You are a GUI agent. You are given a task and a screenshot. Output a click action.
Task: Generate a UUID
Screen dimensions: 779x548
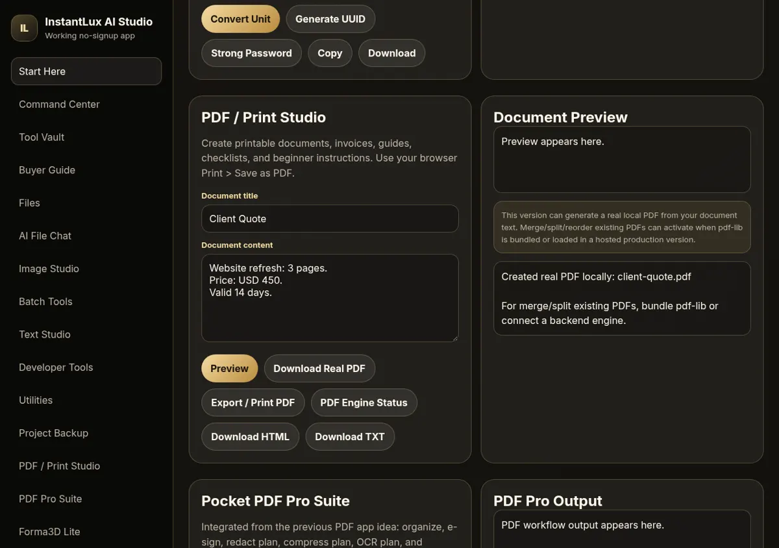[x=330, y=19]
